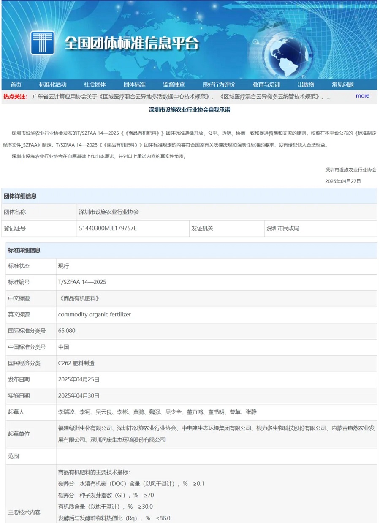Click the commitment date 2025年04月27日
Screen dimensions: 380x523
343,181
